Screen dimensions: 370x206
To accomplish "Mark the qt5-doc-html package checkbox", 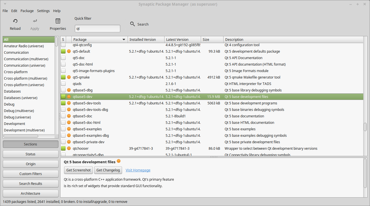I will [63, 64].
